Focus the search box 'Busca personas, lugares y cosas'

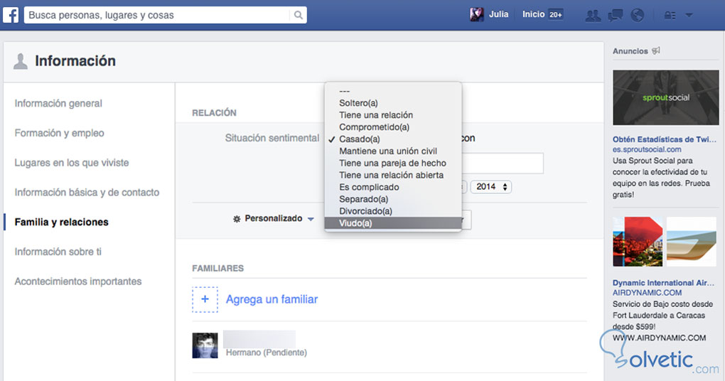click(x=157, y=15)
